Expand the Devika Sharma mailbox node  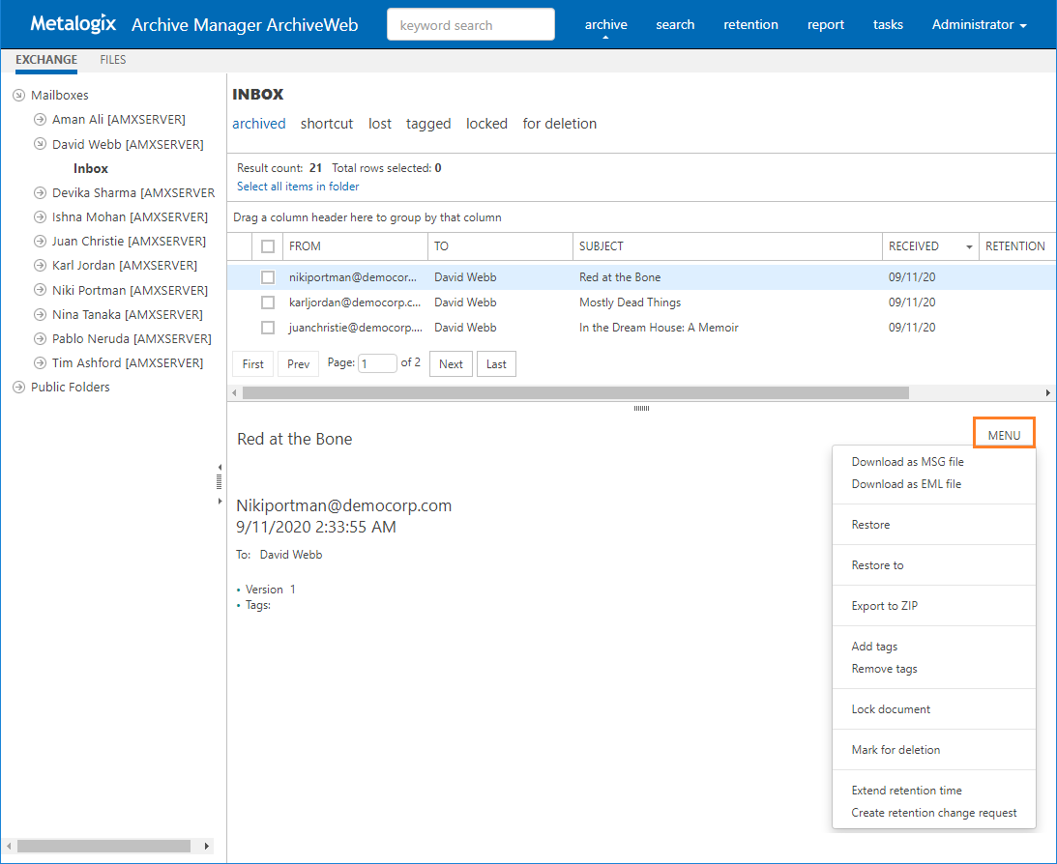[40, 193]
